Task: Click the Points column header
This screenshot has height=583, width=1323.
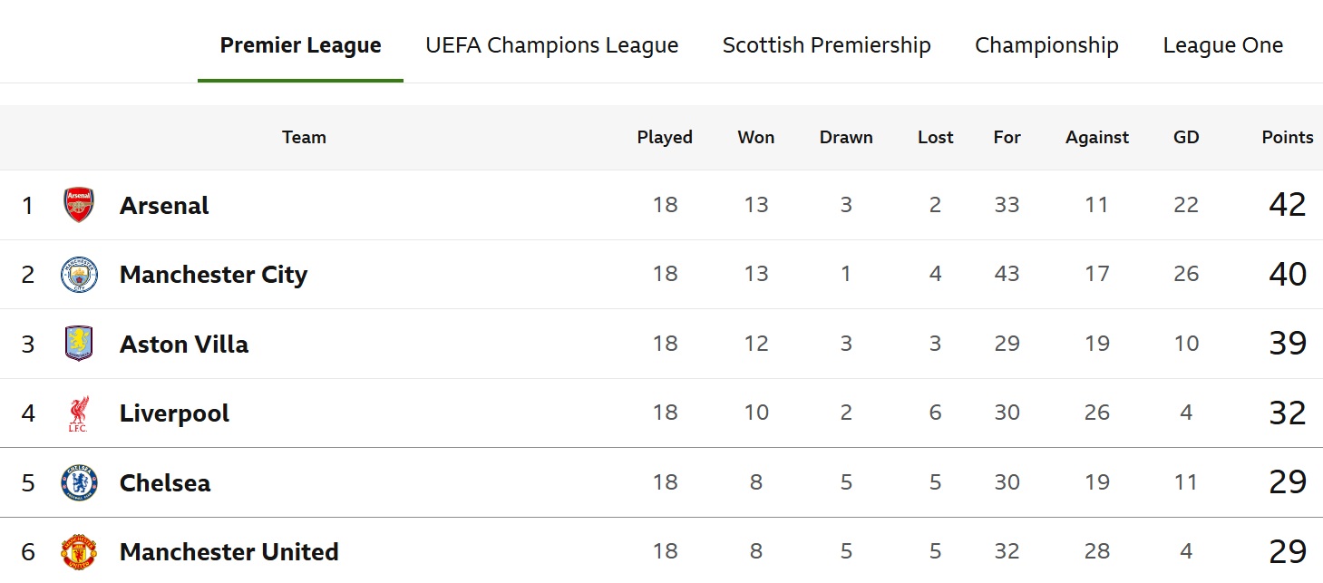Action: click(x=1287, y=137)
